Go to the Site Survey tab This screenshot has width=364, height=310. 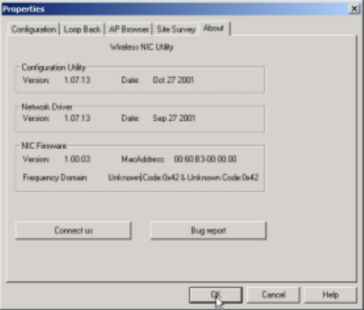[x=176, y=30]
